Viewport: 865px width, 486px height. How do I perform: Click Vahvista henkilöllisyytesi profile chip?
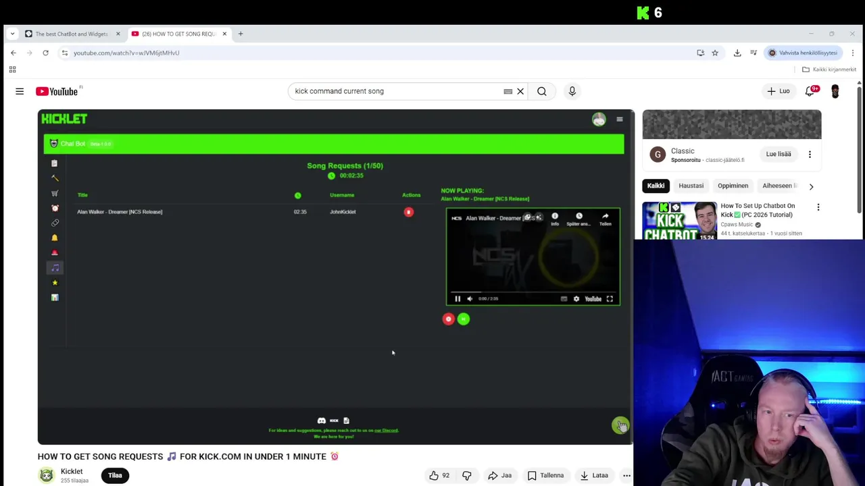coord(803,53)
